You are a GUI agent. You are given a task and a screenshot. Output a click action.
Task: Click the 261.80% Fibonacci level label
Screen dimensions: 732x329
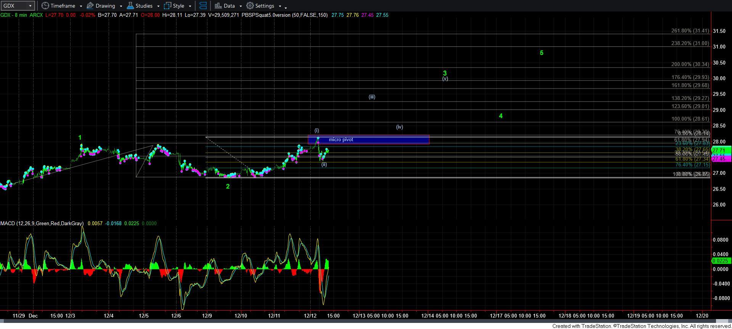(x=690, y=31)
